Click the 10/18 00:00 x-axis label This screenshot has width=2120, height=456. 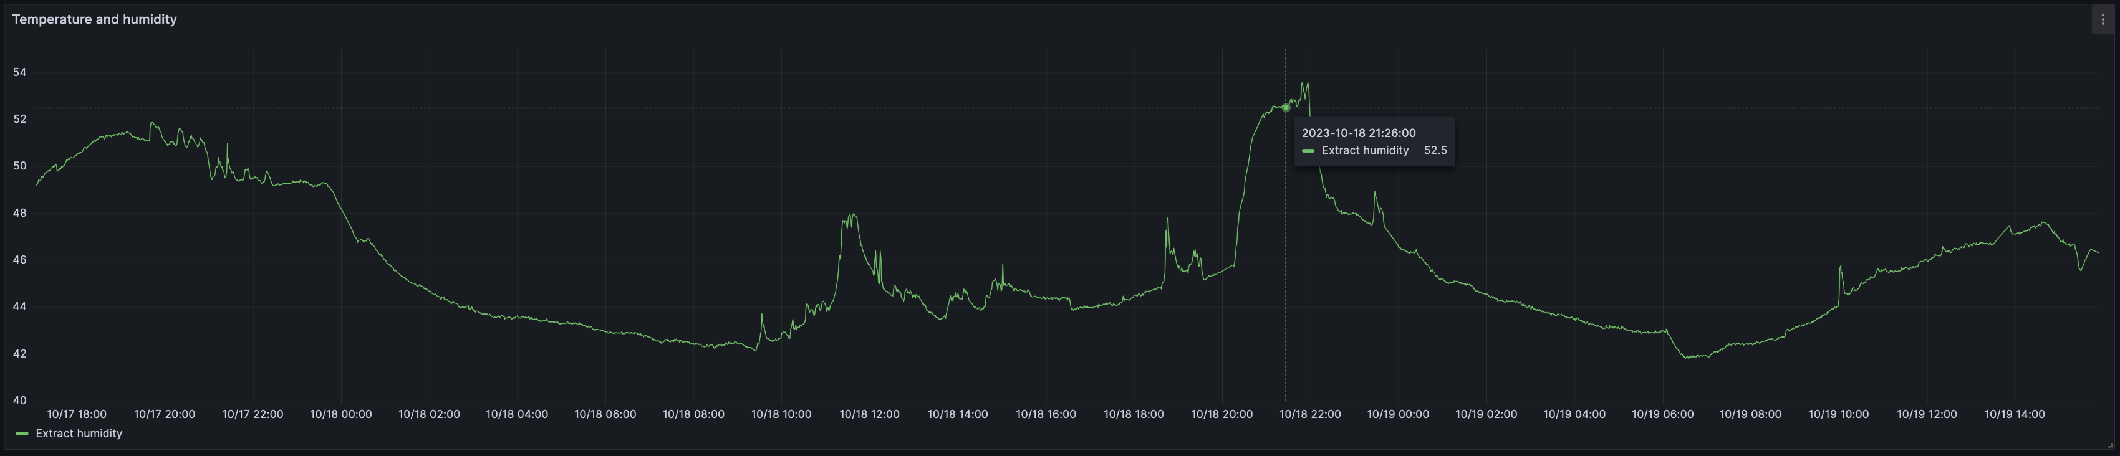click(340, 414)
